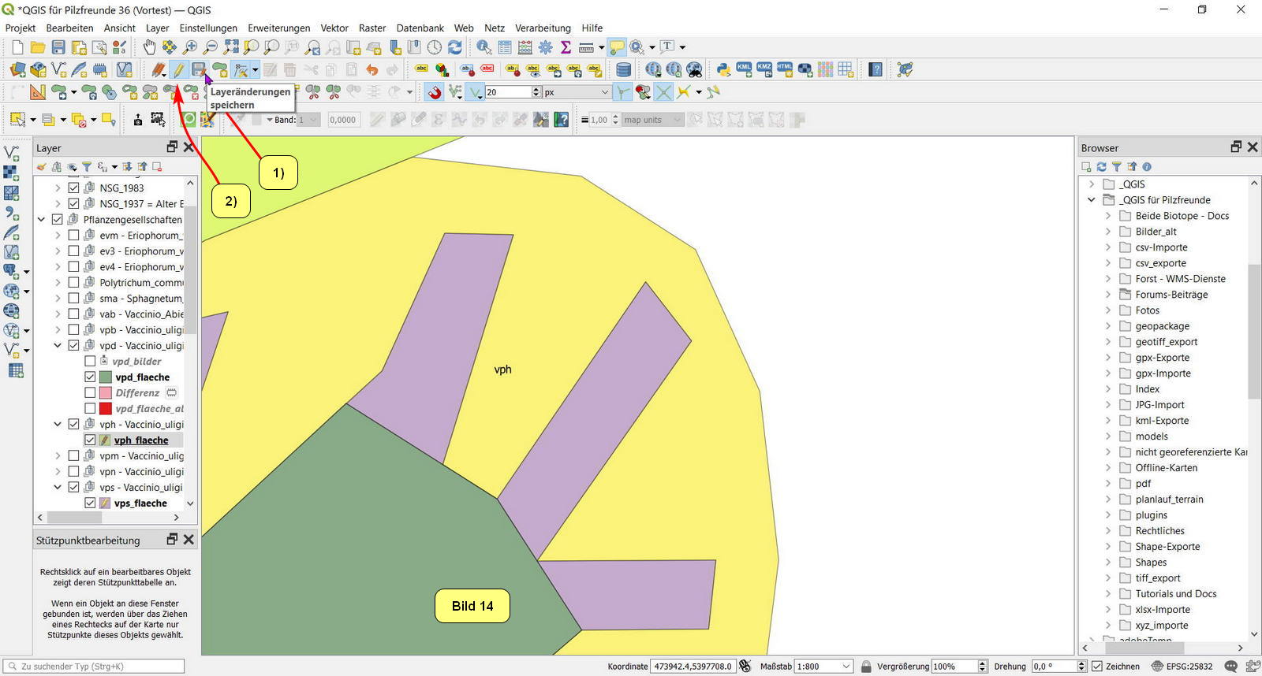Open the Vektor menu
Screen dimensions: 1262x676
pyautogui.click(x=334, y=28)
